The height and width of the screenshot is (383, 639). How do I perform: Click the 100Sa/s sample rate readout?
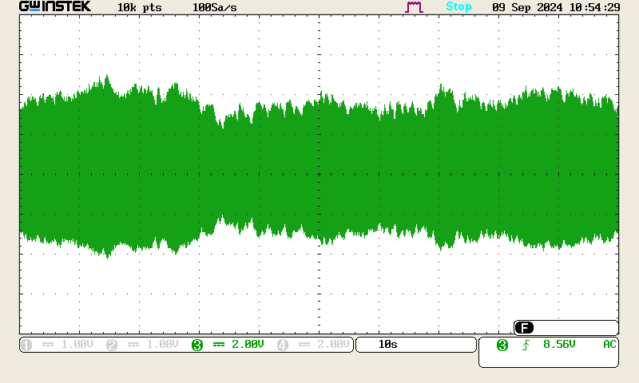pos(214,7)
